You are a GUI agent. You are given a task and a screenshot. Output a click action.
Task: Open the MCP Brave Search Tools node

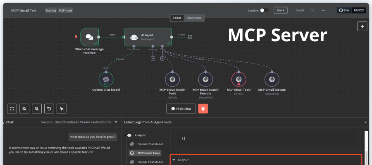tap(172, 79)
